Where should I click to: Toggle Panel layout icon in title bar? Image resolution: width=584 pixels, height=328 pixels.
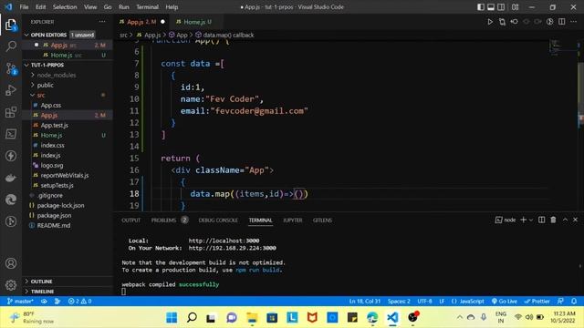(491, 7)
